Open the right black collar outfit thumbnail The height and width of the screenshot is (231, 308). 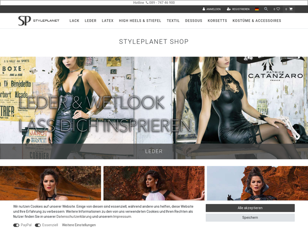click(x=257, y=183)
